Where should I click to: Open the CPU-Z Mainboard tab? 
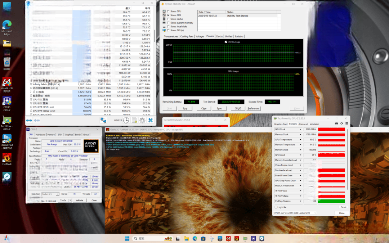pos(40,135)
